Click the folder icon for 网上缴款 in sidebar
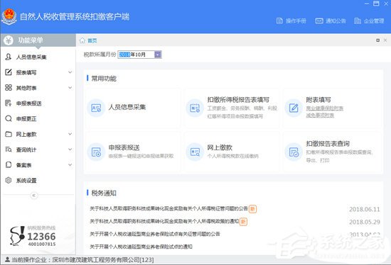 pyautogui.click(x=9, y=134)
